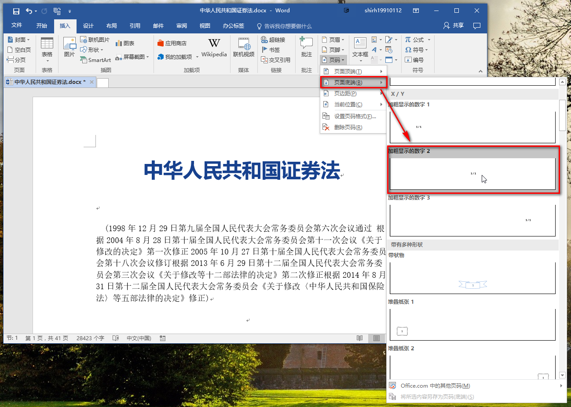Open the Table (表格) dropdown

pos(47,50)
